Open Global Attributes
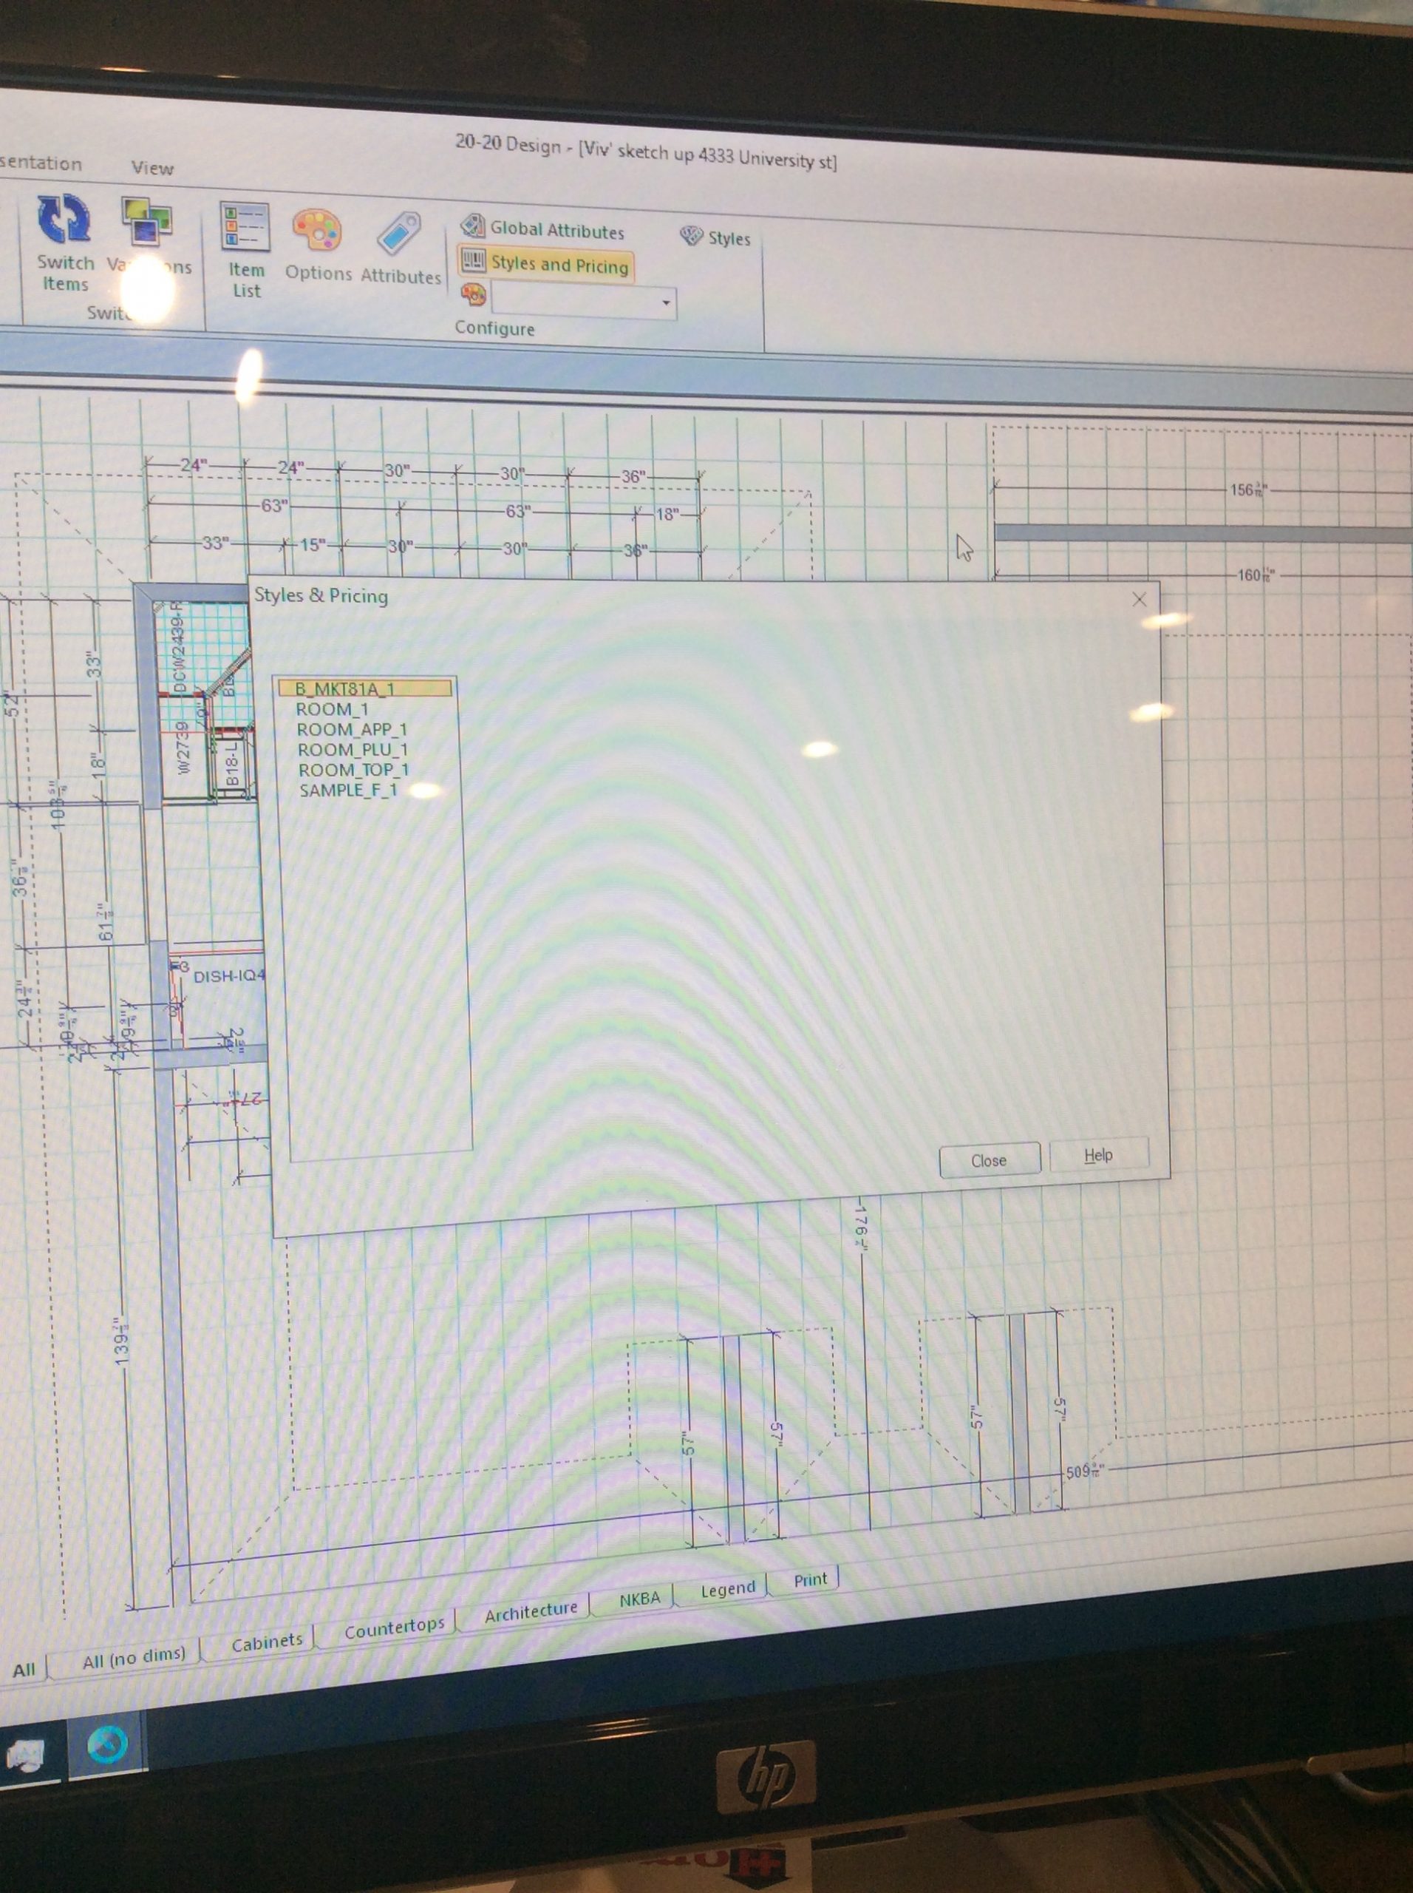Screen dimensions: 1413x1893 coord(542,229)
